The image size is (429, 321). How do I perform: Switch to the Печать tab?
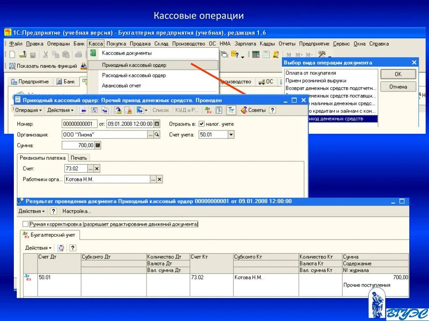pos(79,158)
